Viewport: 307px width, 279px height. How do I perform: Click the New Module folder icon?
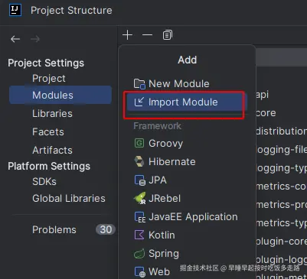coord(139,83)
